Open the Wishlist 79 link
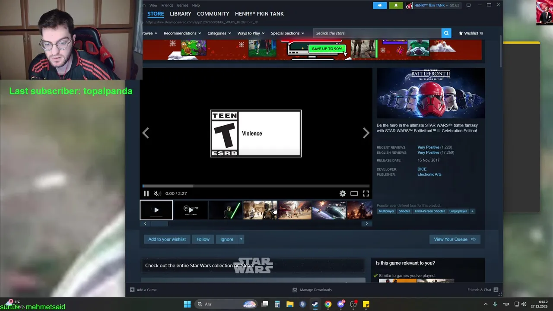This screenshot has width=553, height=311. (470, 33)
